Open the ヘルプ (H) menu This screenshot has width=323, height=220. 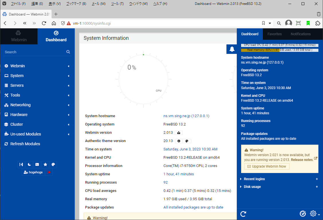[160, 4]
